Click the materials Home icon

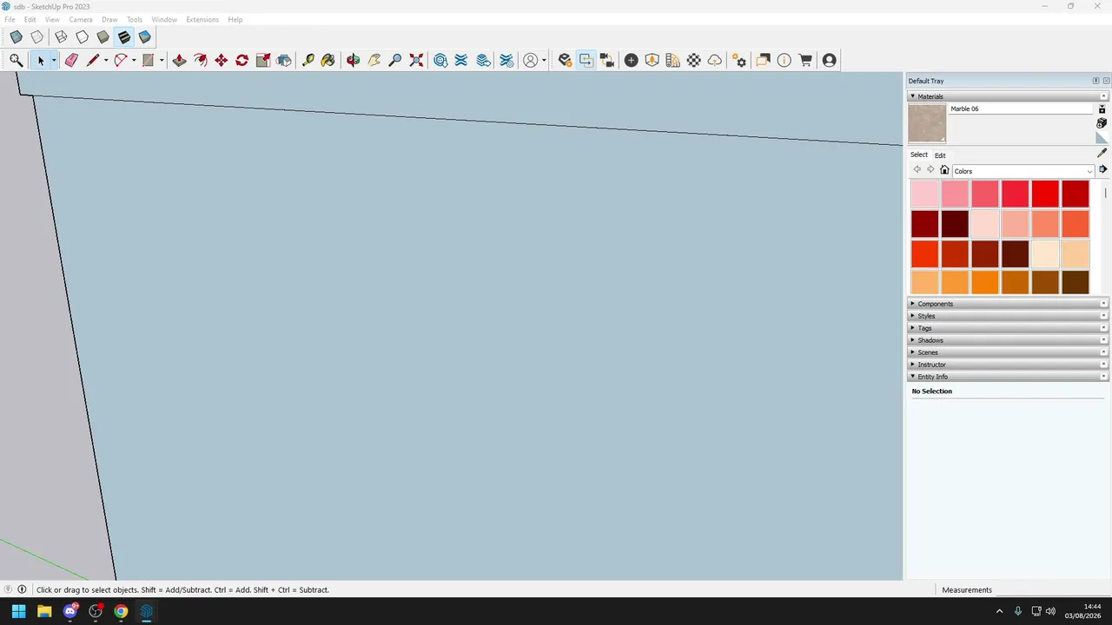944,170
